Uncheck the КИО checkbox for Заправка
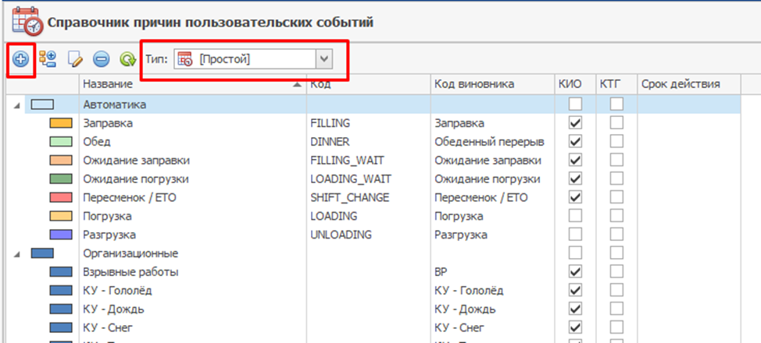Image resolution: width=761 pixels, height=343 pixels. point(576,122)
